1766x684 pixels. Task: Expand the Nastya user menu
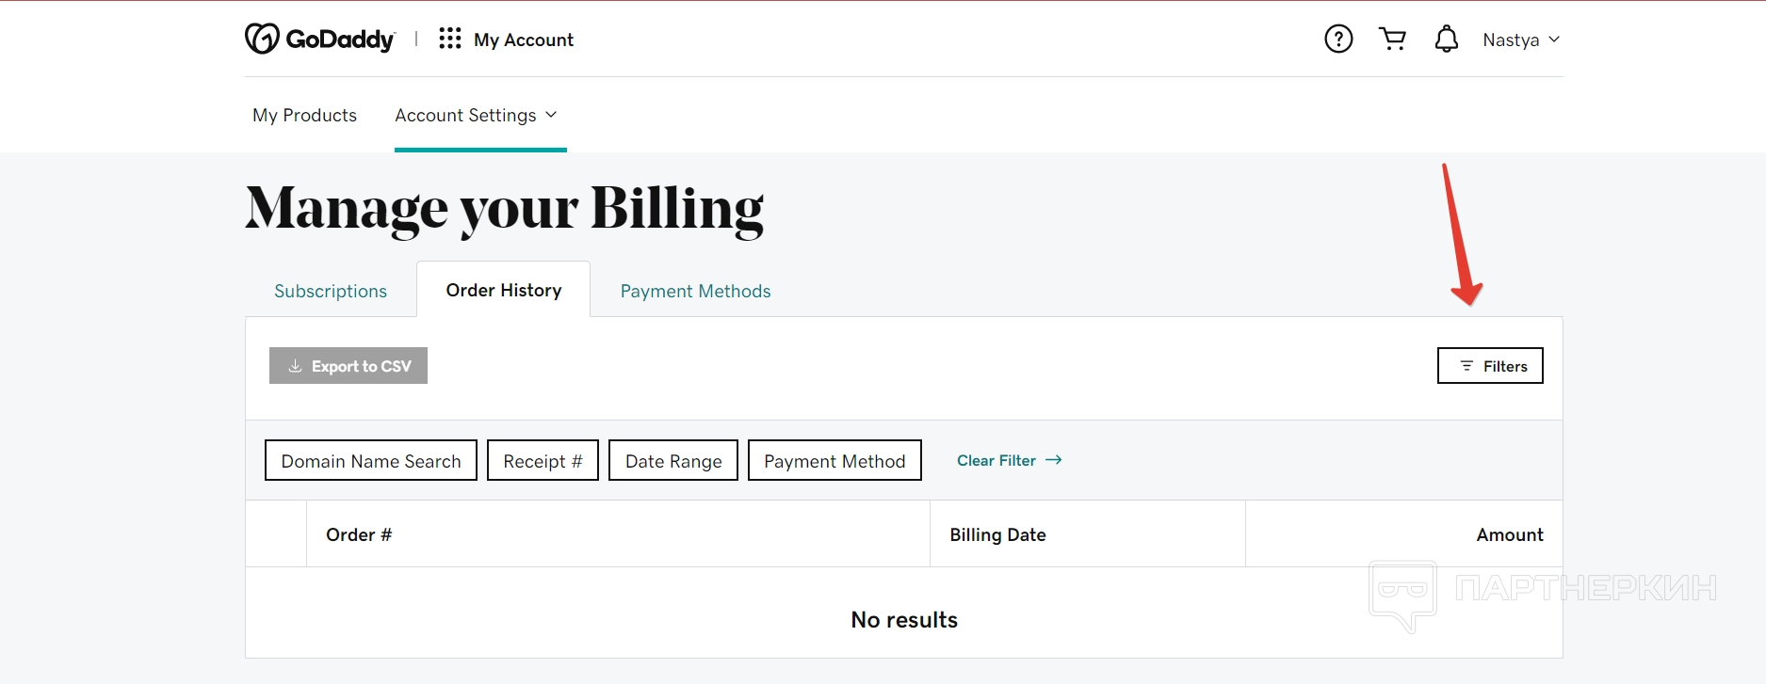point(1521,40)
